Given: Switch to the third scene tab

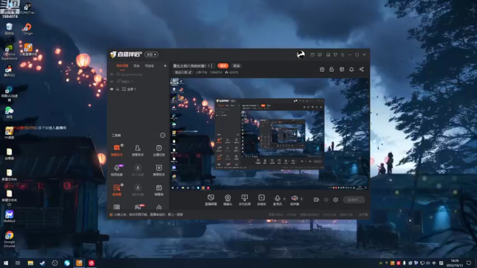Looking at the screenshot, I should click(x=150, y=66).
